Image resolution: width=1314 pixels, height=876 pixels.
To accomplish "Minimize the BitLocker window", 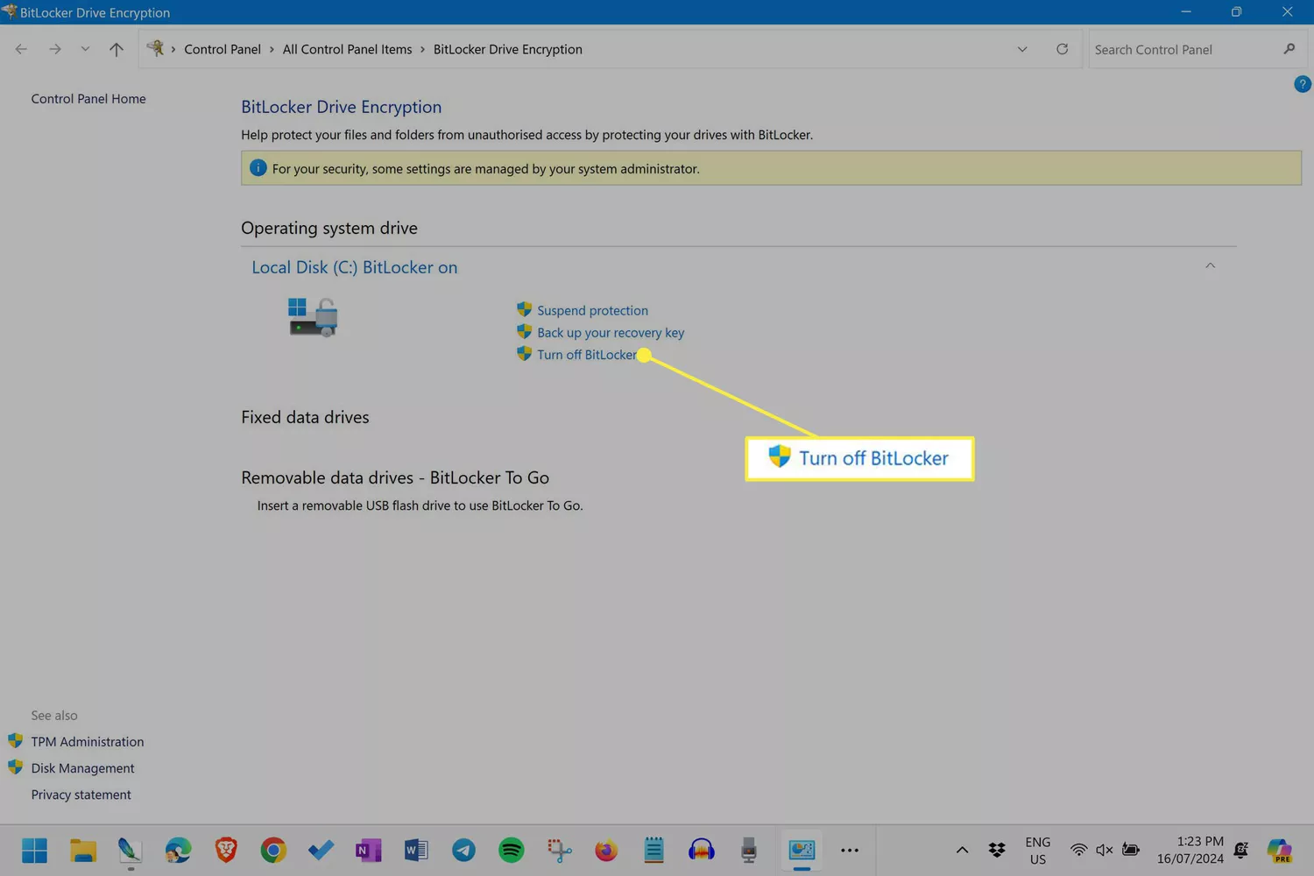I will (x=1185, y=12).
